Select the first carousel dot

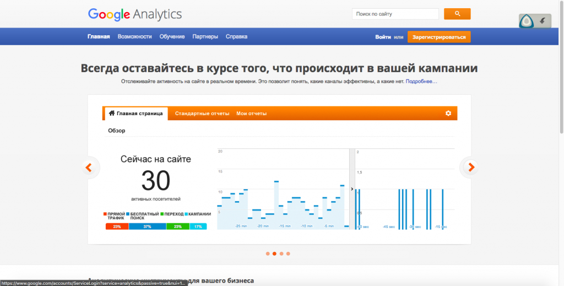[268, 253]
